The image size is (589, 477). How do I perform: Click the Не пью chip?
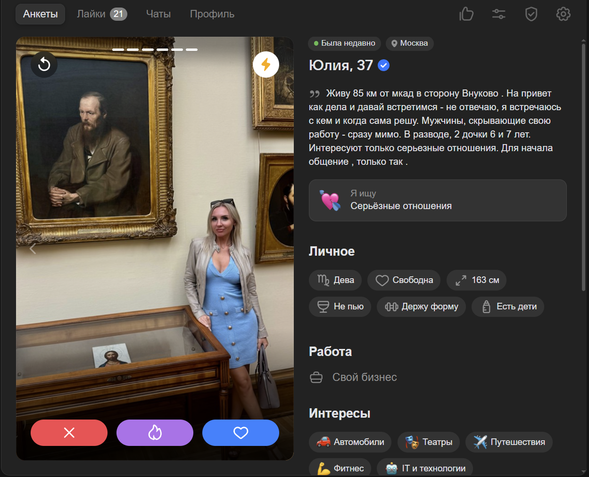(x=340, y=307)
